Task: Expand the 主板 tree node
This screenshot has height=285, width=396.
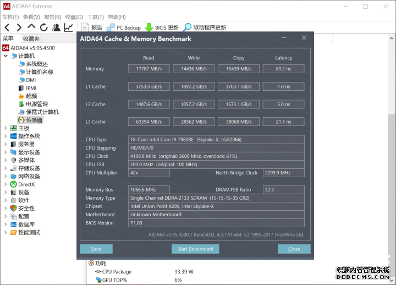Action: pyautogui.click(x=5, y=128)
